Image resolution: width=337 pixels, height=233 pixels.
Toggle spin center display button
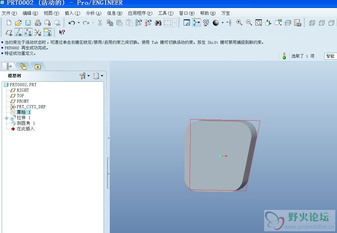pyautogui.click(x=196, y=22)
